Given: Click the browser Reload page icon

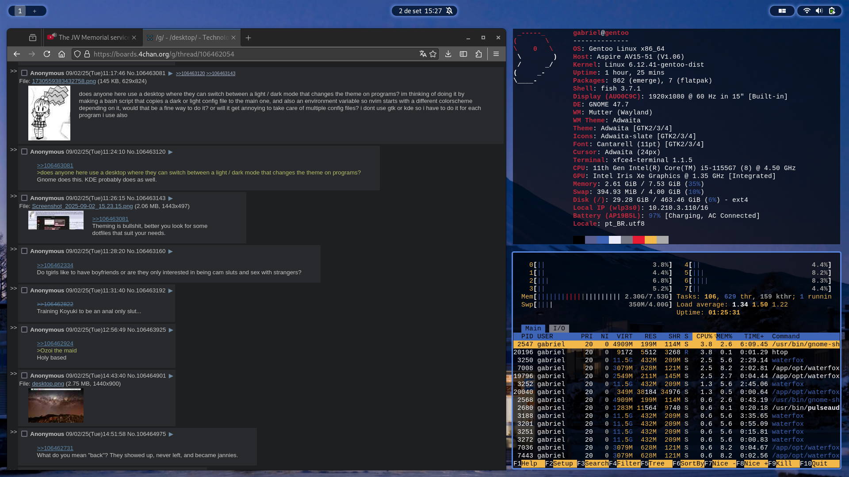Looking at the screenshot, I should [x=47, y=54].
